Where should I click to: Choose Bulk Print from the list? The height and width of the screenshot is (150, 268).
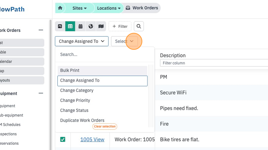103,70
